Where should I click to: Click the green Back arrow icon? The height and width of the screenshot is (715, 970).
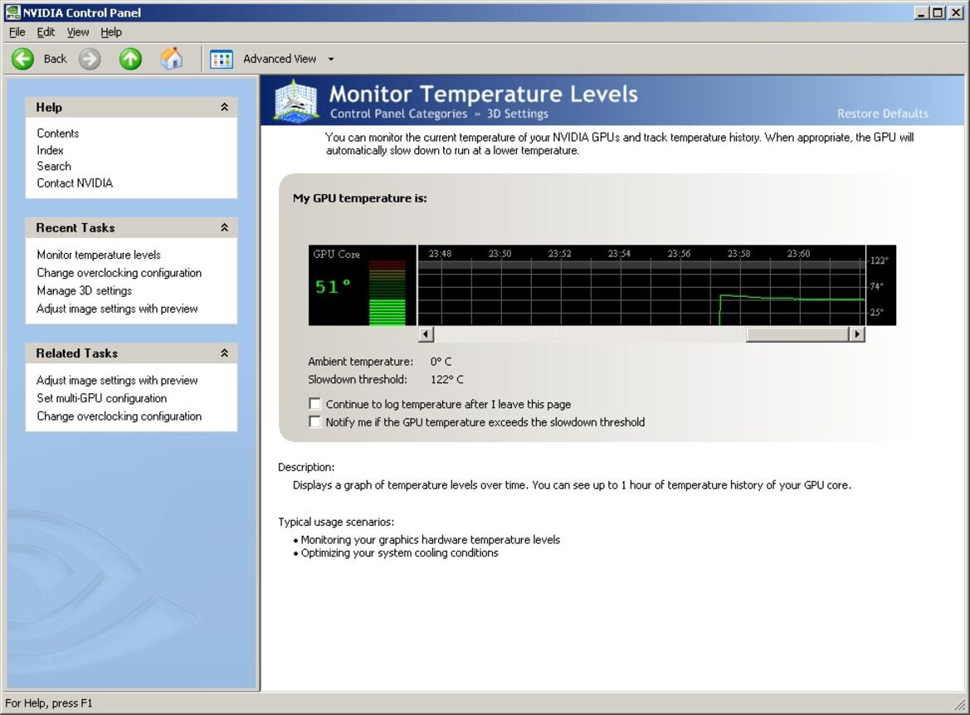click(23, 59)
